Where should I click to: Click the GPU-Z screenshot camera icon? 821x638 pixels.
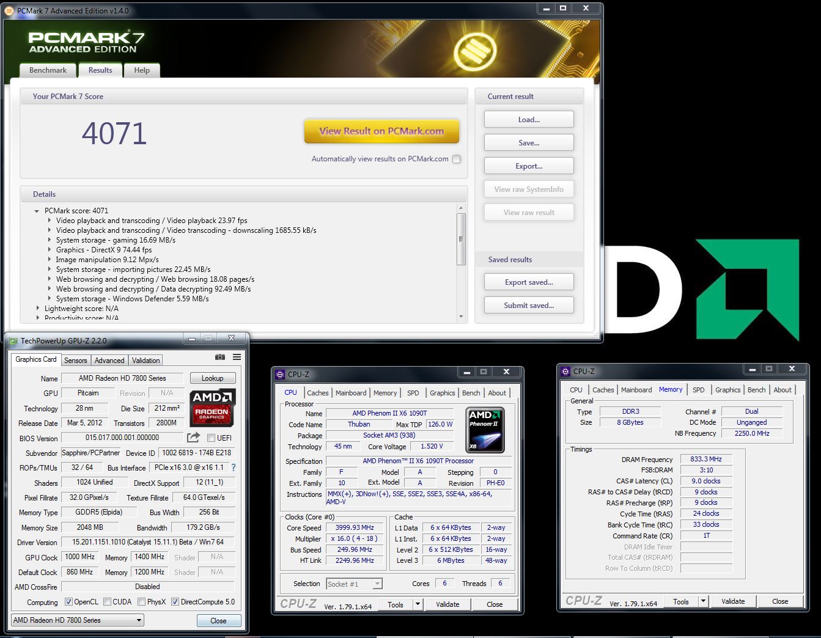[220, 357]
